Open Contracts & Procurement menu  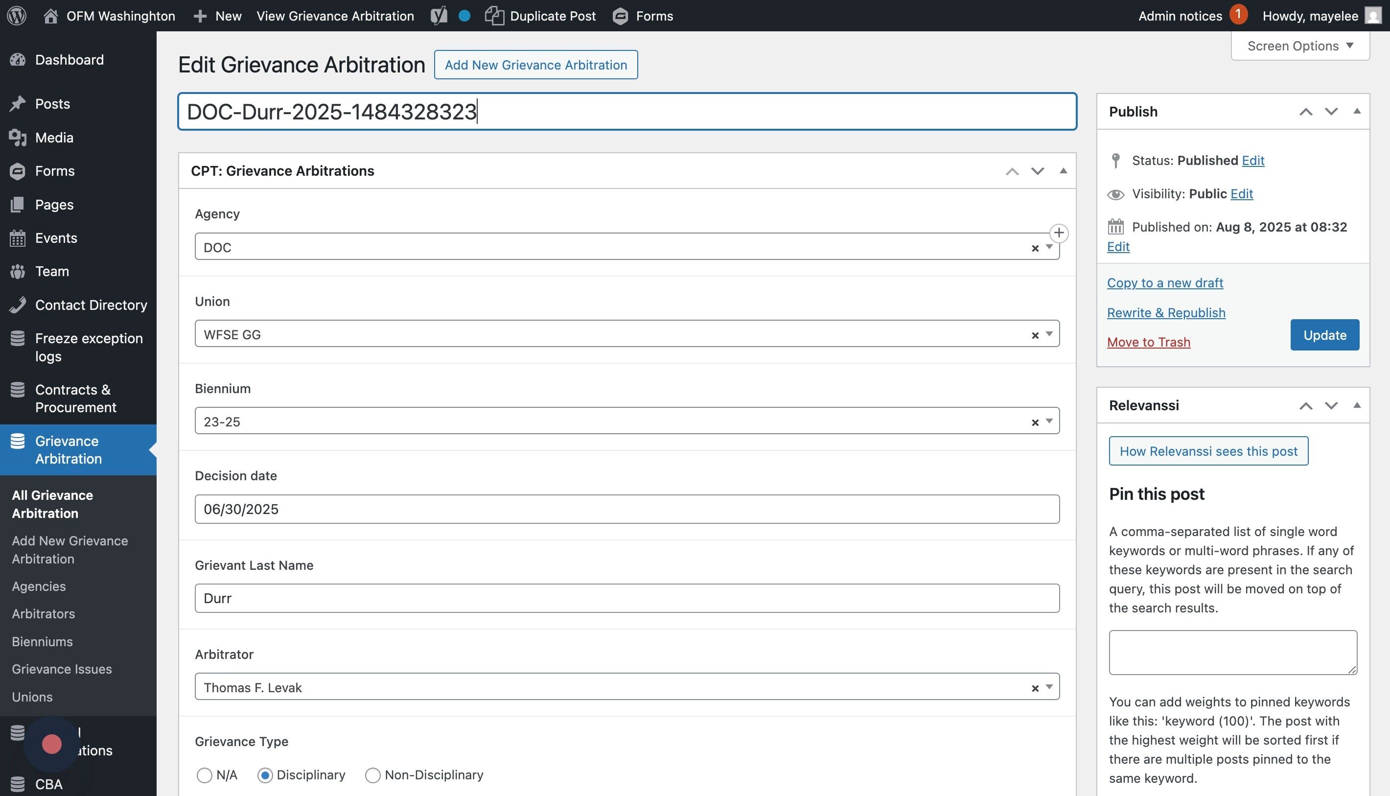(75, 398)
